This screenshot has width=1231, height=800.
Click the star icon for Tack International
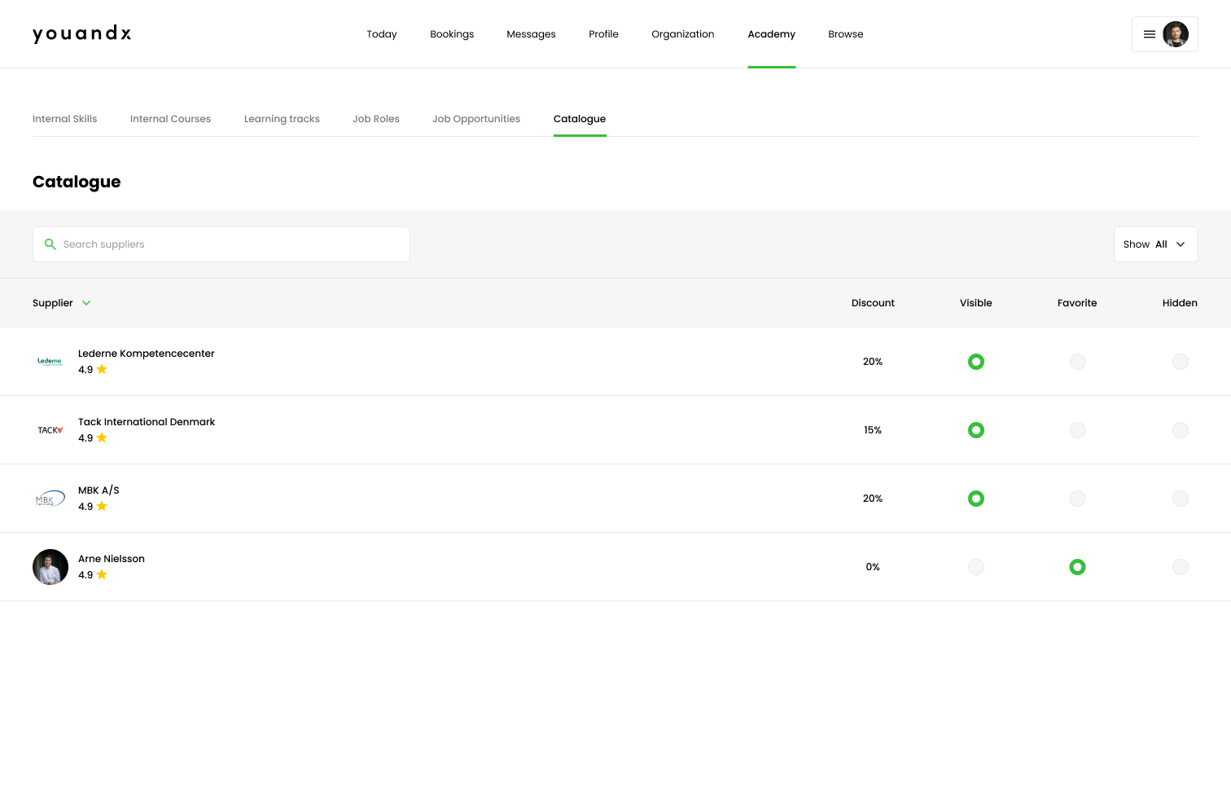coord(102,437)
